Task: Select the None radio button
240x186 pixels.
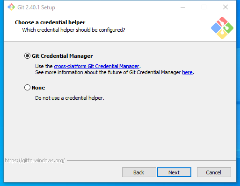Action: point(27,88)
